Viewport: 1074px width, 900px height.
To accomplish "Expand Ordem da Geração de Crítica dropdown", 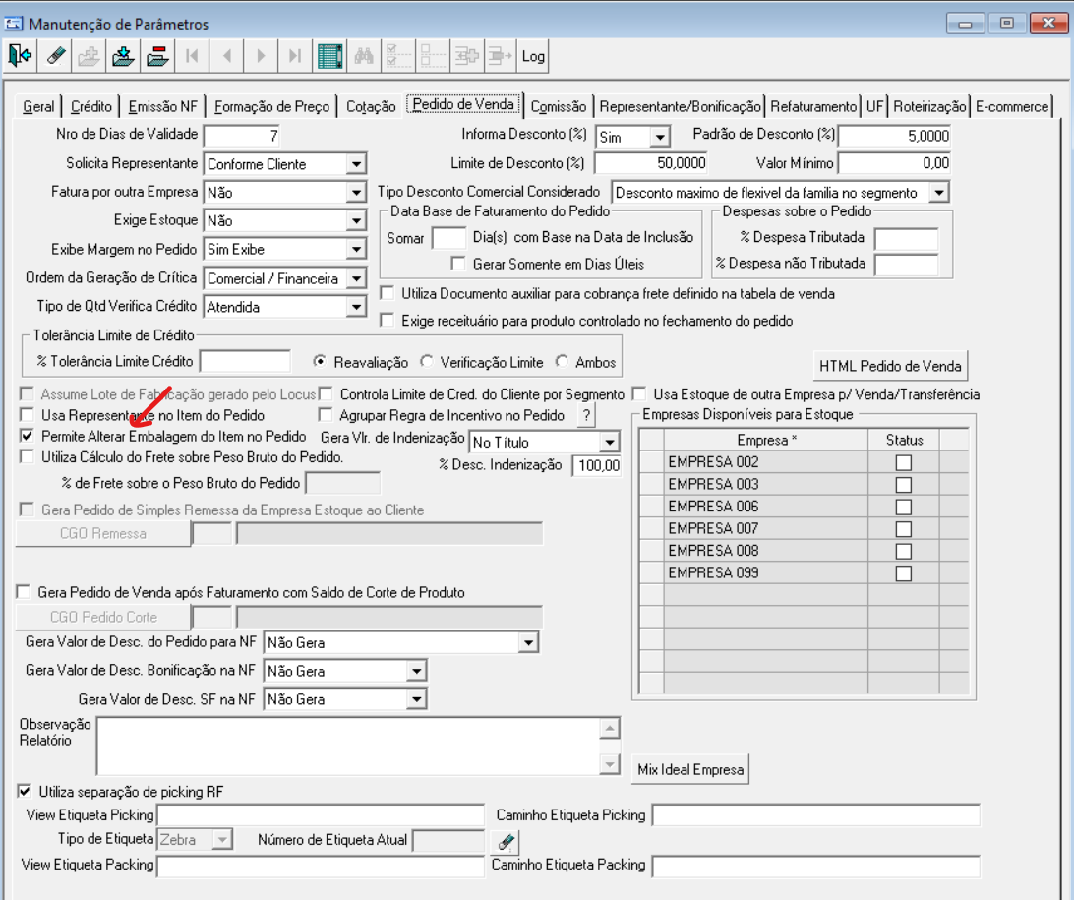I will tap(355, 278).
